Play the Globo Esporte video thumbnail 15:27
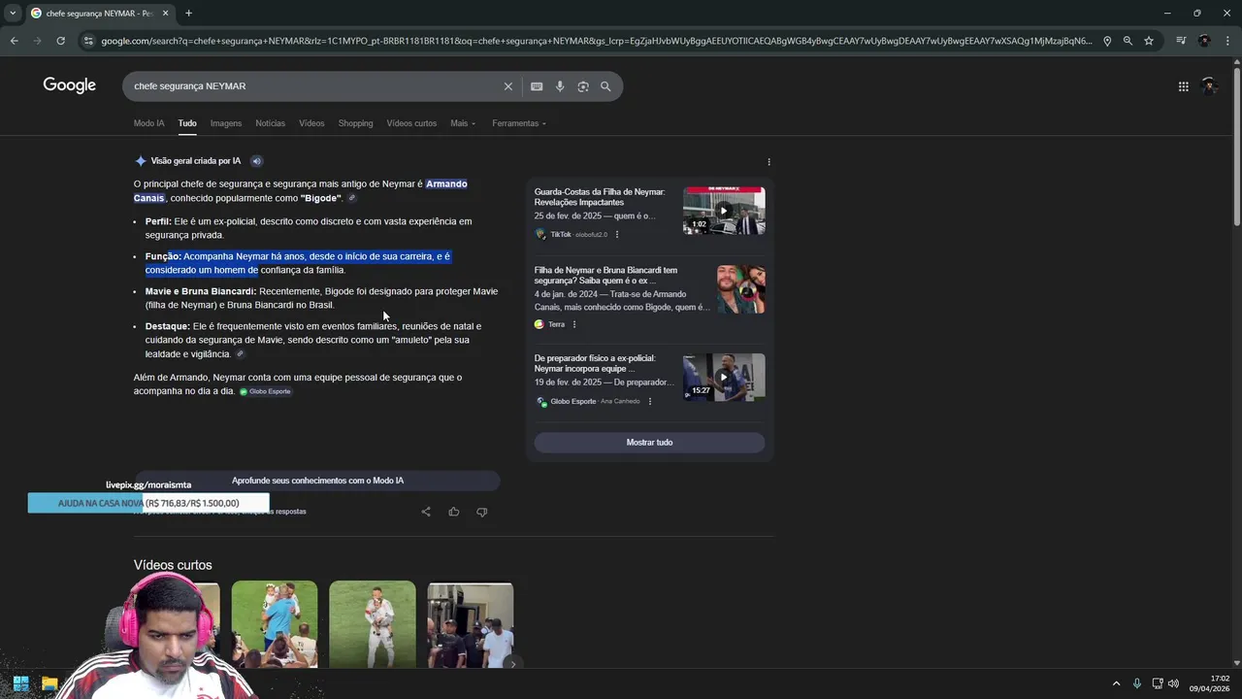The height and width of the screenshot is (699, 1242). pos(724,377)
